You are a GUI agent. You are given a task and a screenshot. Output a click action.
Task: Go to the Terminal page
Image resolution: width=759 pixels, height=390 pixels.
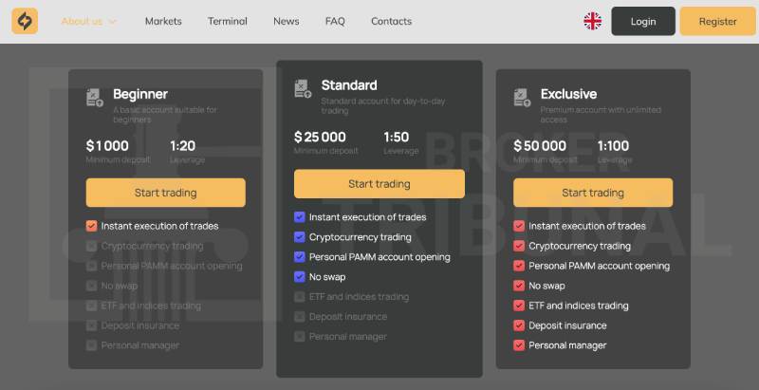[228, 21]
